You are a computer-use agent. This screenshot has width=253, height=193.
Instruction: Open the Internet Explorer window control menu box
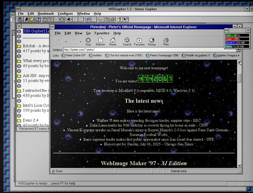tap(52, 27)
